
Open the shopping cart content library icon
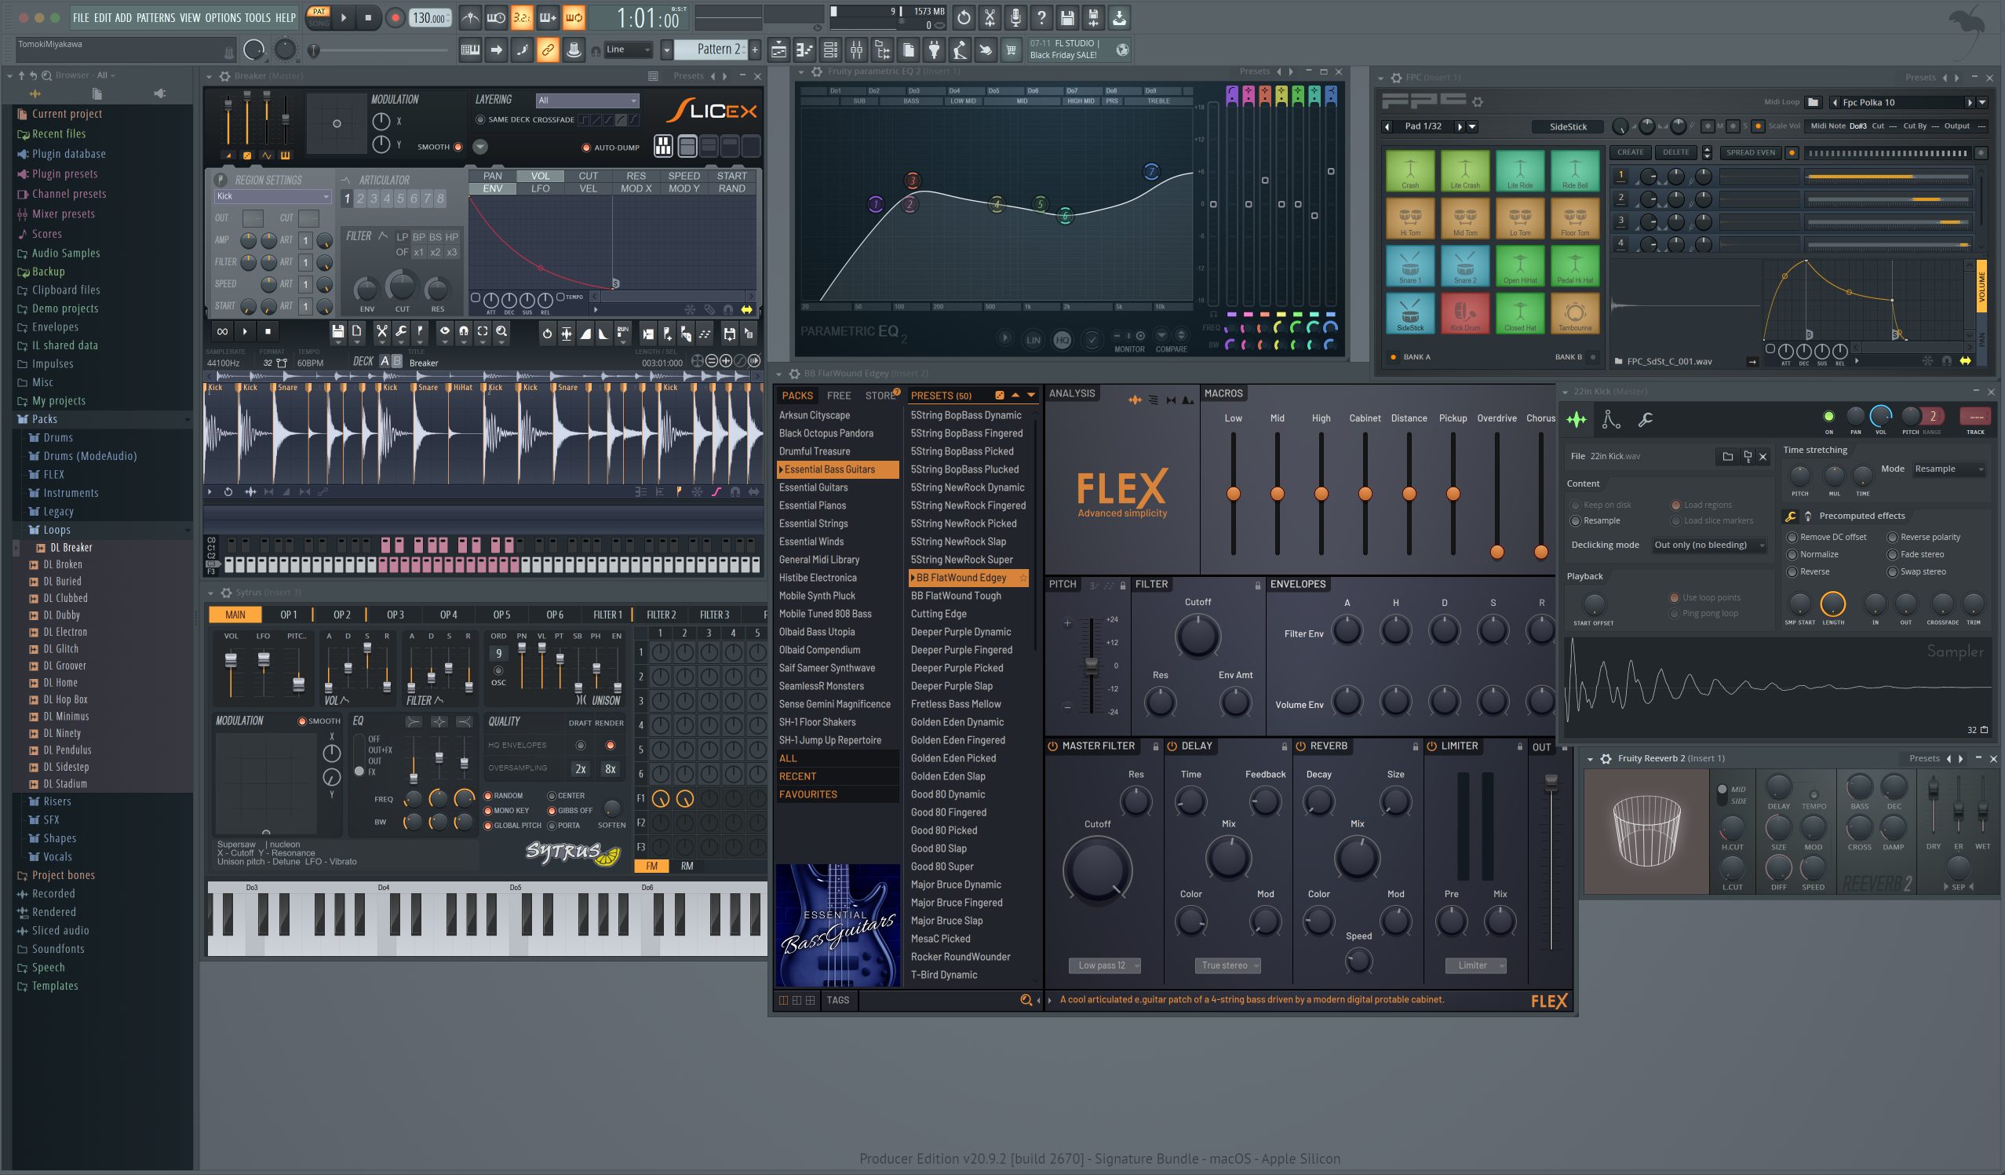pyautogui.click(x=1011, y=50)
